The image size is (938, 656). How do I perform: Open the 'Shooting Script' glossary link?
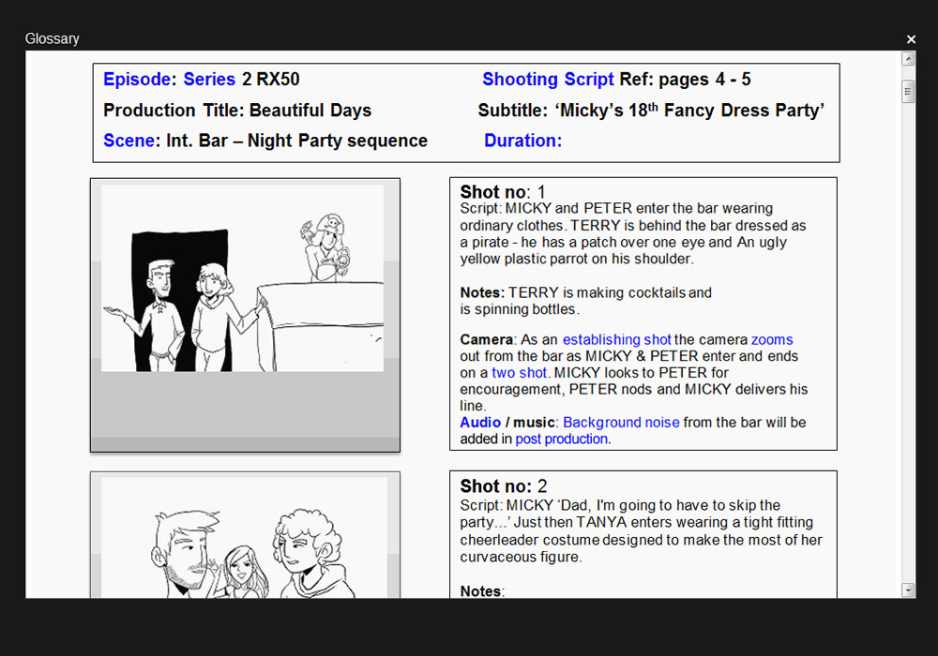[x=548, y=80]
